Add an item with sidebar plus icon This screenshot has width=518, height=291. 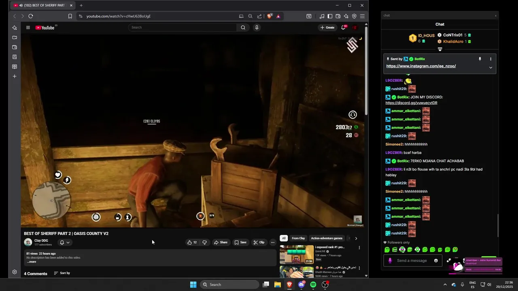[x=15, y=76]
